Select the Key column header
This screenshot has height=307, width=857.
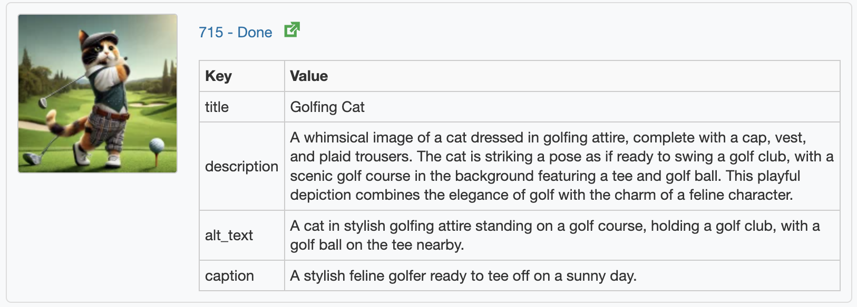[x=242, y=76]
